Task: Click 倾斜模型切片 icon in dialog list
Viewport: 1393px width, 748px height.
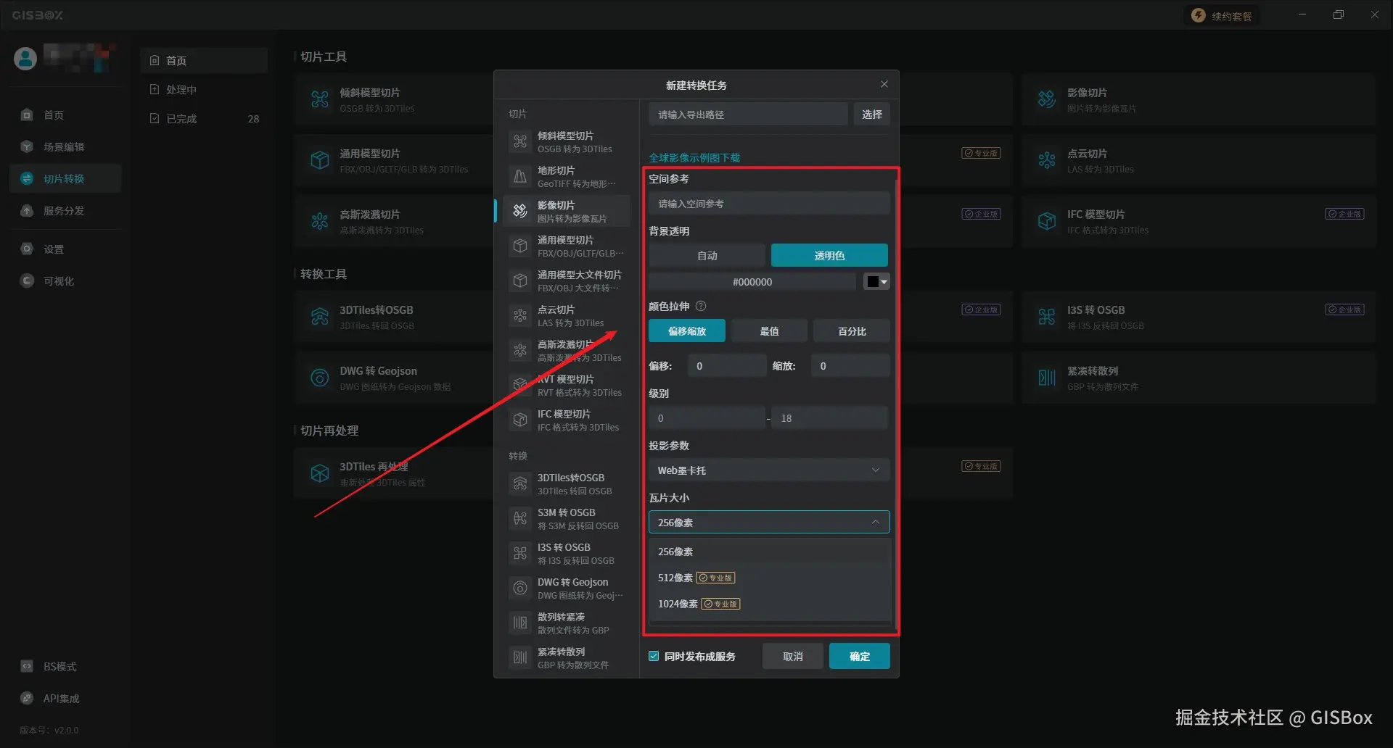Action: 520,142
